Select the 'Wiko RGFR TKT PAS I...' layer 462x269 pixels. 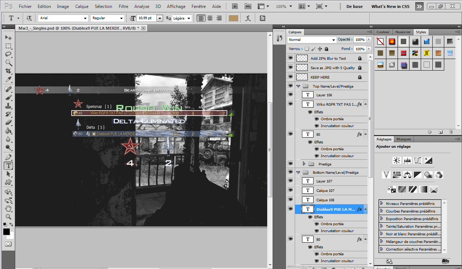(331, 104)
